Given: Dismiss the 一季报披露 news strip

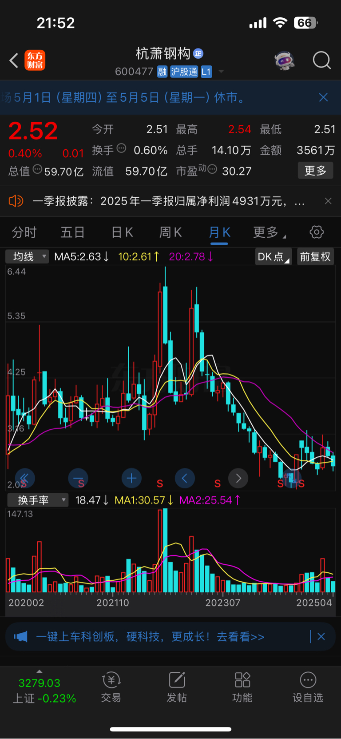Looking at the screenshot, I should [x=328, y=201].
